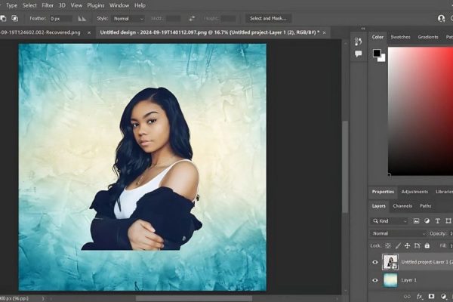Image resolution: width=453 pixels, height=302 pixels.
Task: Switch to the Channels tab
Action: coord(402,205)
